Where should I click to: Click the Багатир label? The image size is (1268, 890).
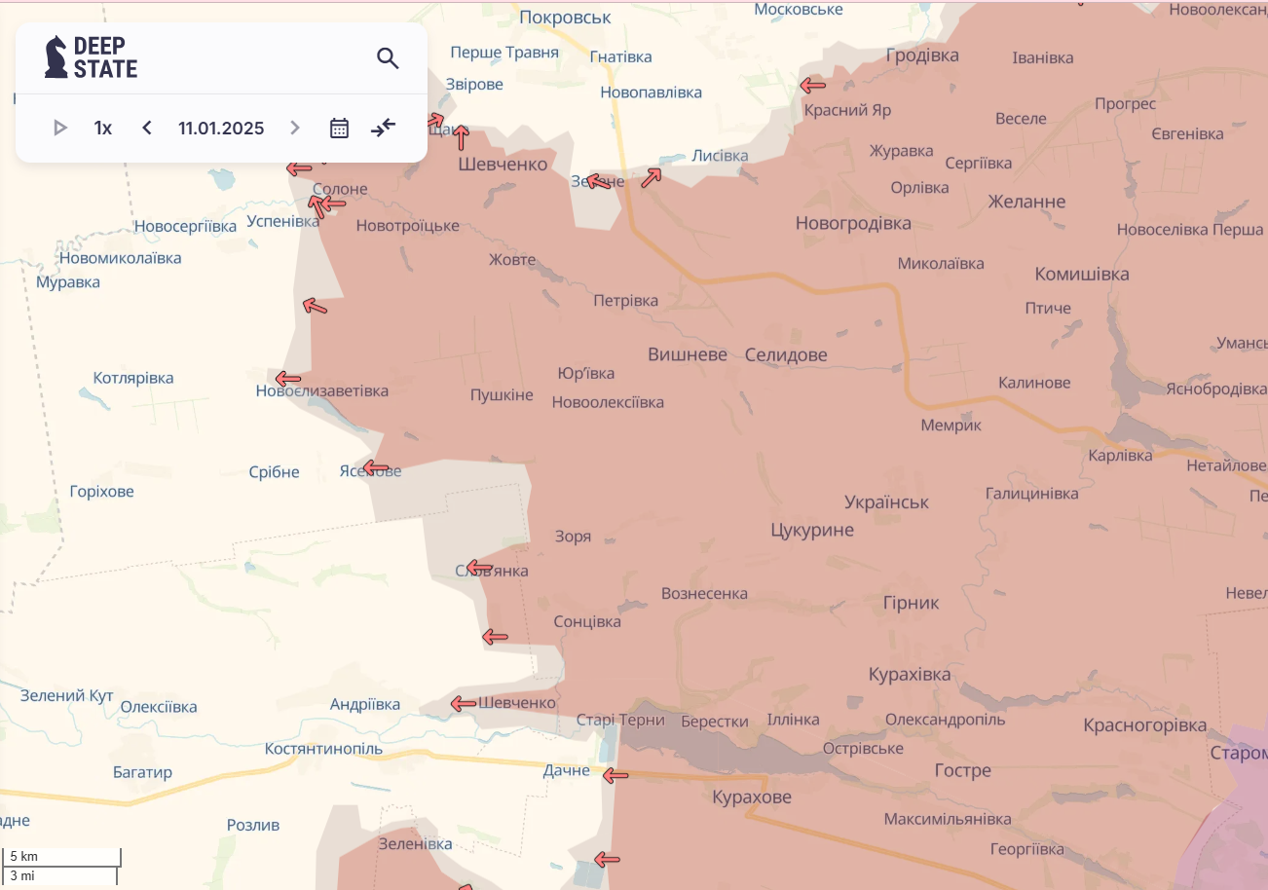click(142, 772)
